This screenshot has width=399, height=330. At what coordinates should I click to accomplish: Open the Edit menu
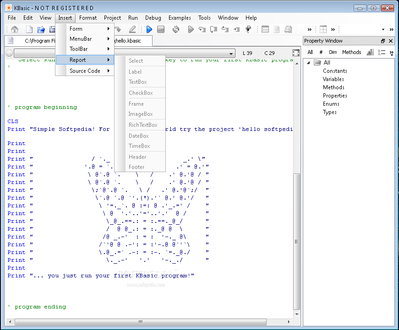[28, 18]
